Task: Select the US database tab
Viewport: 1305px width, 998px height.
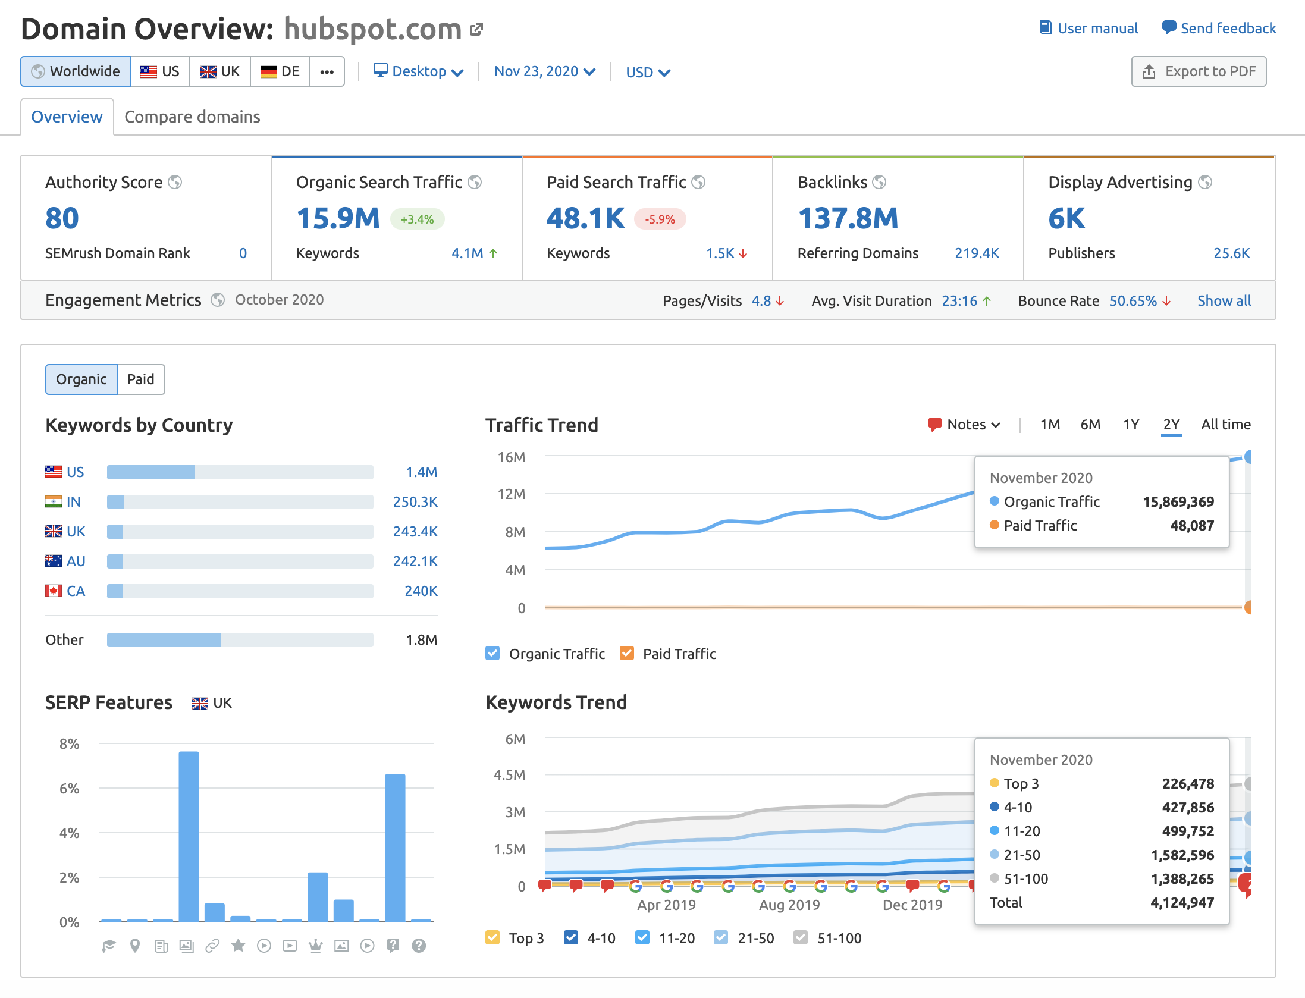Action: point(160,71)
